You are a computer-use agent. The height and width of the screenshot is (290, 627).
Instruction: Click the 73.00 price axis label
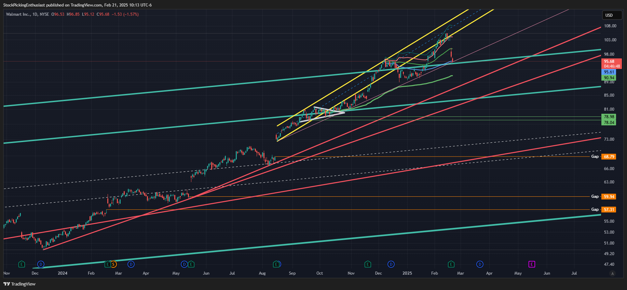click(x=609, y=139)
